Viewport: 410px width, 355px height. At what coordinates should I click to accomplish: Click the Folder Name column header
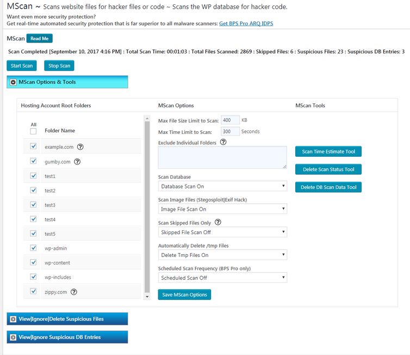pos(60,130)
